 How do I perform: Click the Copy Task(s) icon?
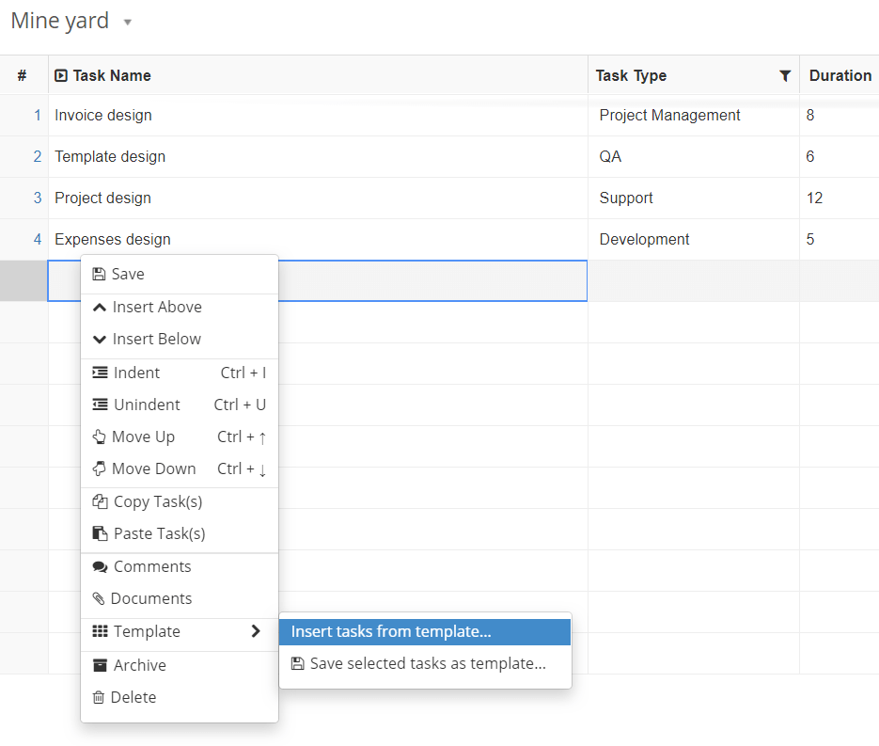pos(100,501)
